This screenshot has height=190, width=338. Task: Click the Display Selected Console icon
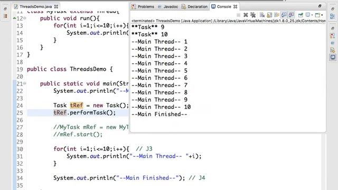pyautogui.click(x=307, y=15)
